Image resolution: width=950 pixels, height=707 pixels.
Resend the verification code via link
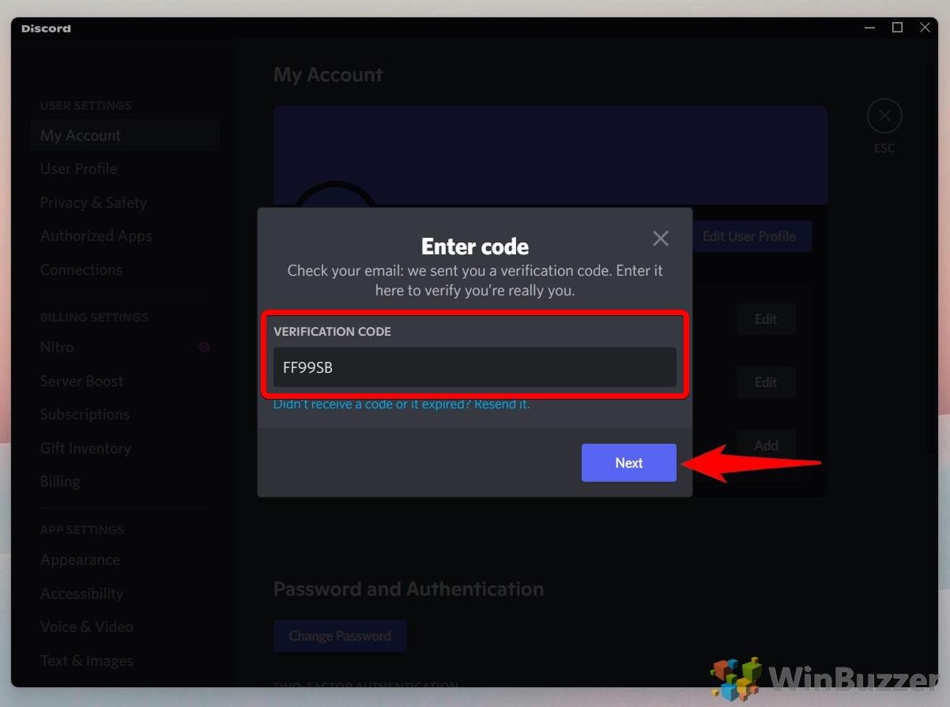click(x=401, y=404)
